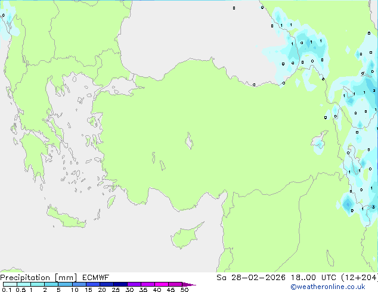Click the '25' legend value label

(x=116, y=290)
